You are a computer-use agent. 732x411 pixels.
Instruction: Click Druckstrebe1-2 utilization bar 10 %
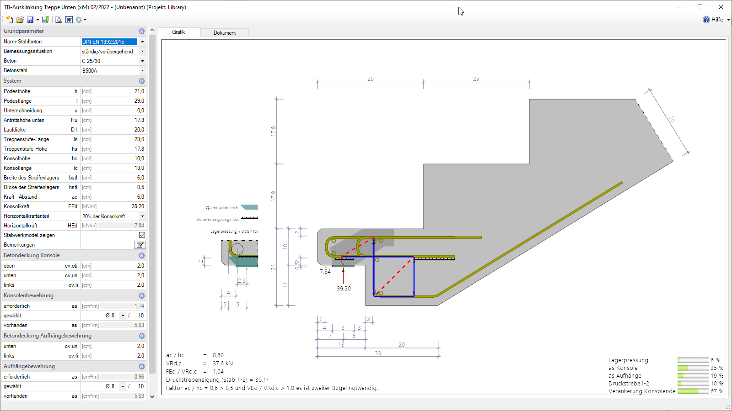click(693, 384)
